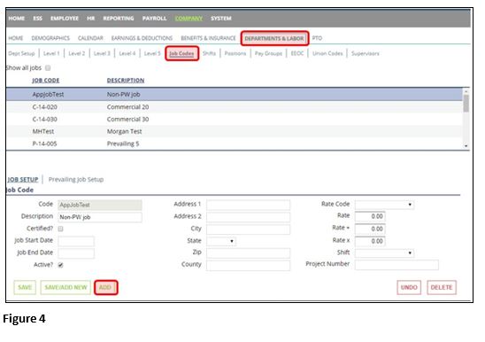Sort by JOB CODE column header
Image resolution: width=485 pixels, height=342 pixels.
(x=45, y=81)
